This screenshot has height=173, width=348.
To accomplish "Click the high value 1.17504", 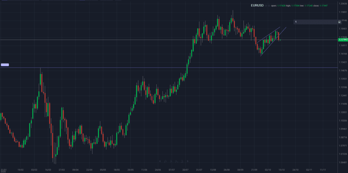I will (x=295, y=5).
